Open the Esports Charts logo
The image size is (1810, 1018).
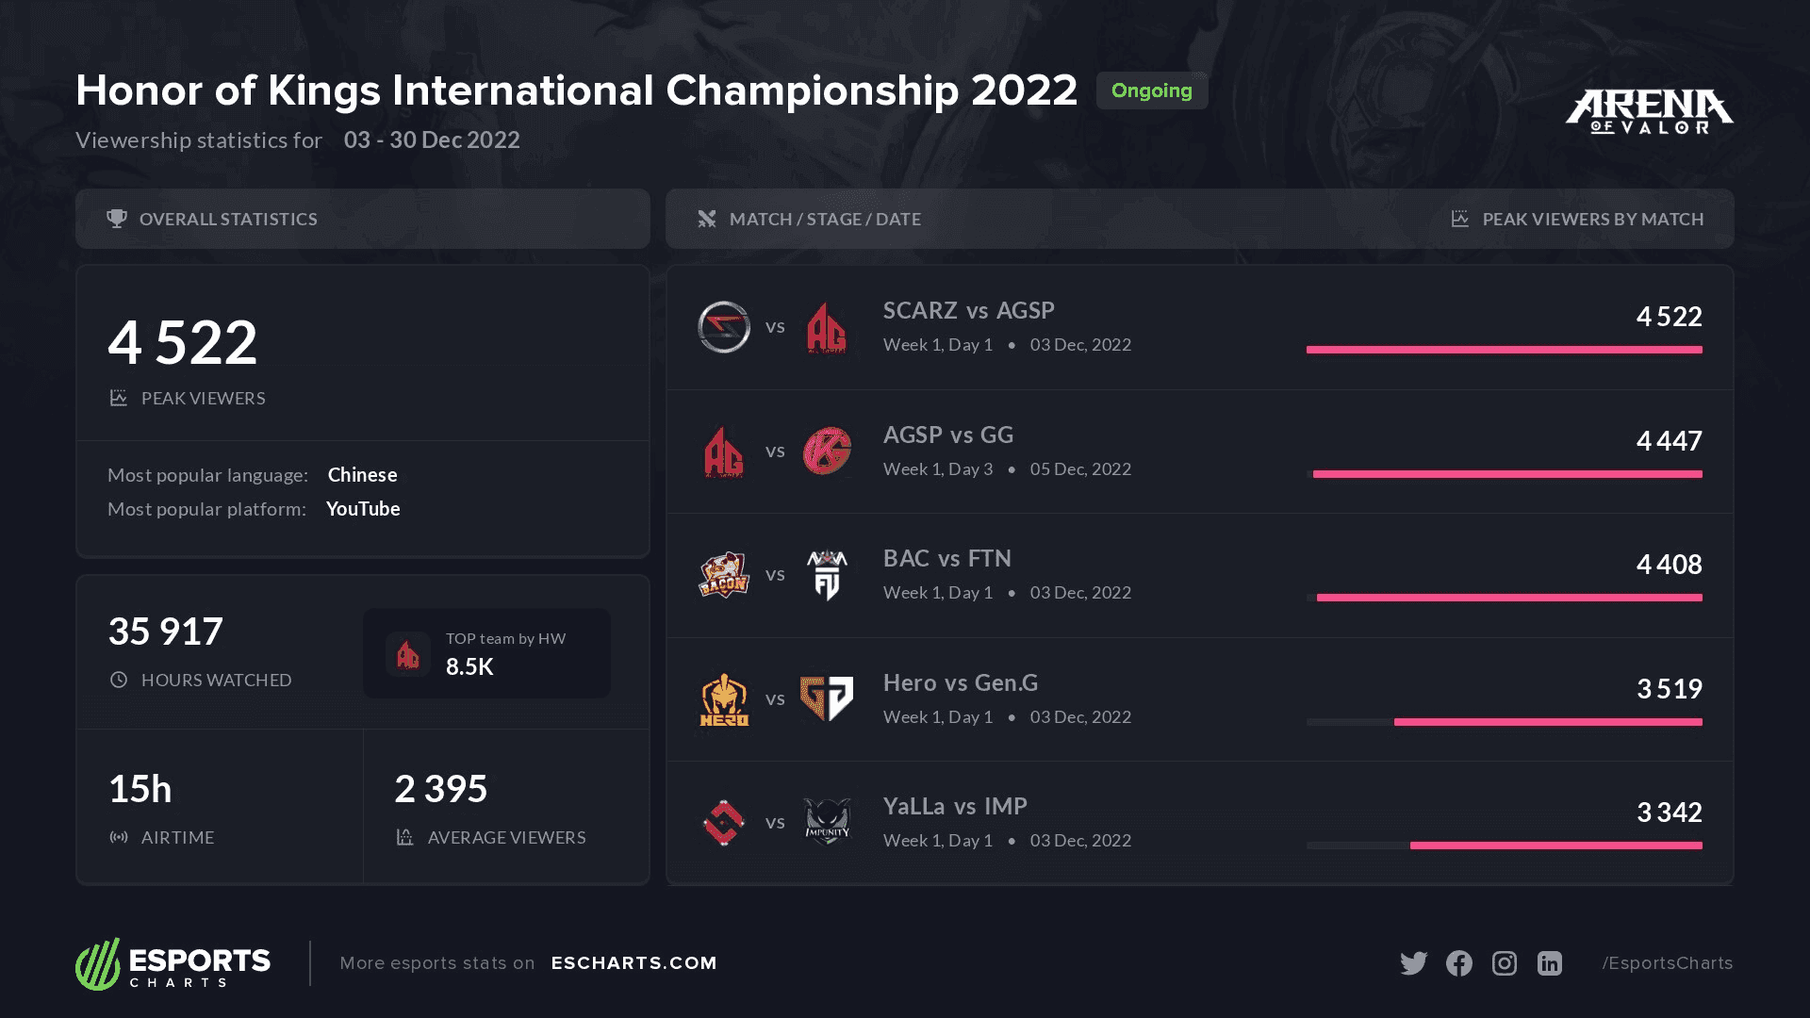(173, 963)
